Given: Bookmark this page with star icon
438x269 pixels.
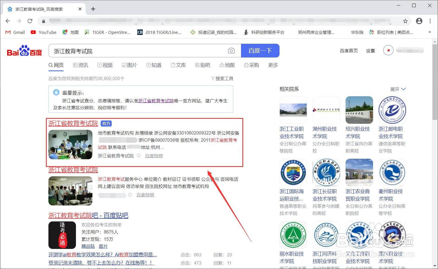Looking at the screenshot, I should coord(405,21).
